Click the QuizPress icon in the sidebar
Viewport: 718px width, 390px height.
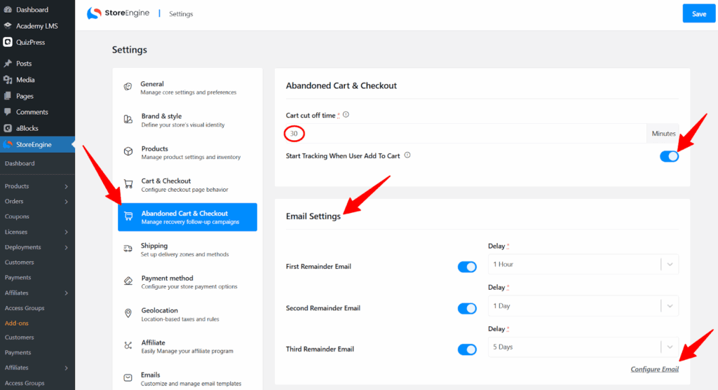[8, 42]
